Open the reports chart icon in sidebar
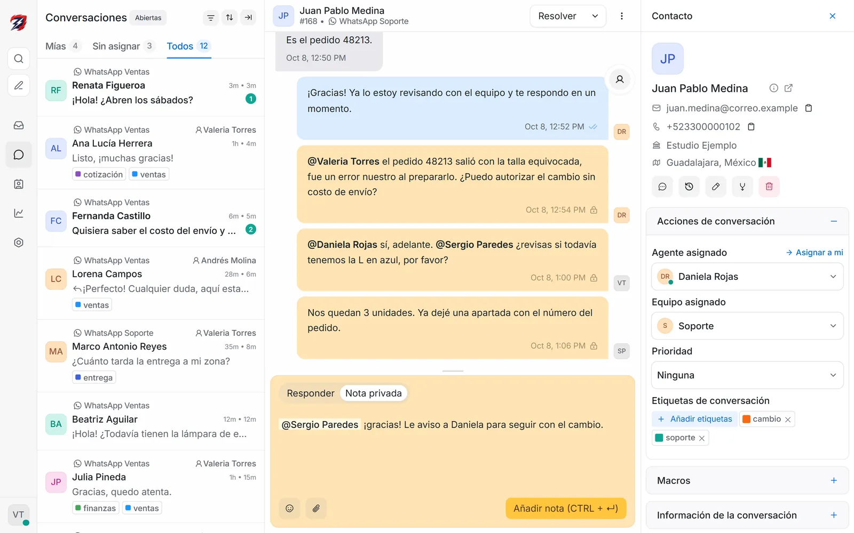Image resolution: width=854 pixels, height=533 pixels. 19,213
